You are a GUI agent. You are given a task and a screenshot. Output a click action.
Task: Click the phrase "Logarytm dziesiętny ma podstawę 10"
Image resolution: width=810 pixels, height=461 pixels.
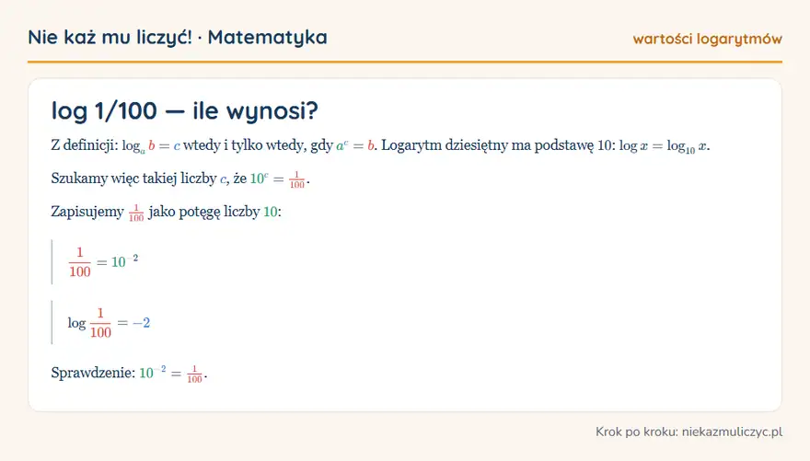pyautogui.click(x=498, y=145)
